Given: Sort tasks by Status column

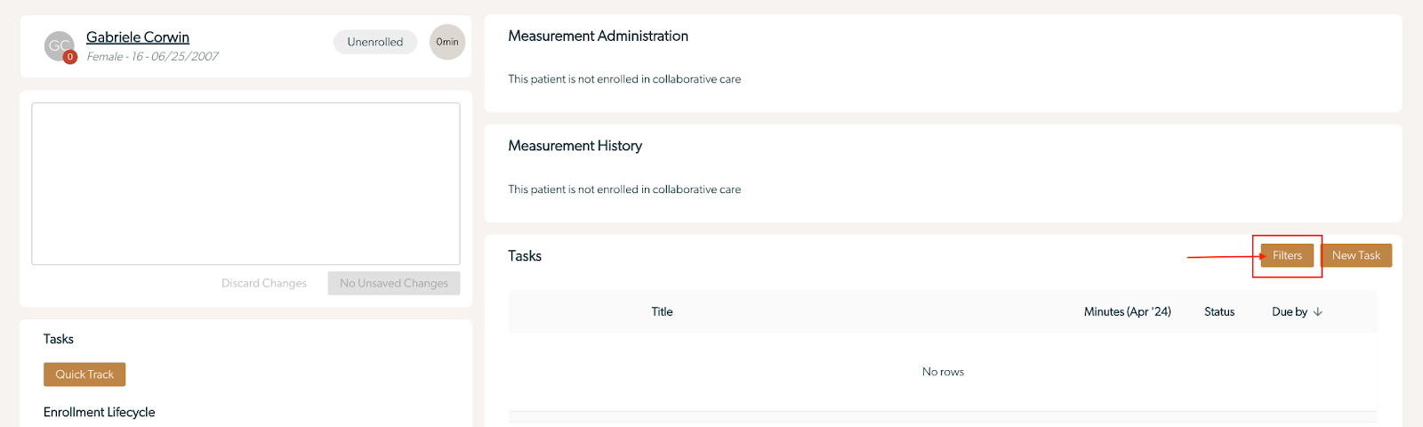Looking at the screenshot, I should pyautogui.click(x=1219, y=312).
